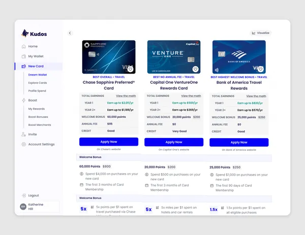Click 'BEST OVERALL • TRAVEL' label
The width and height of the screenshot is (305, 235).
coord(109,77)
